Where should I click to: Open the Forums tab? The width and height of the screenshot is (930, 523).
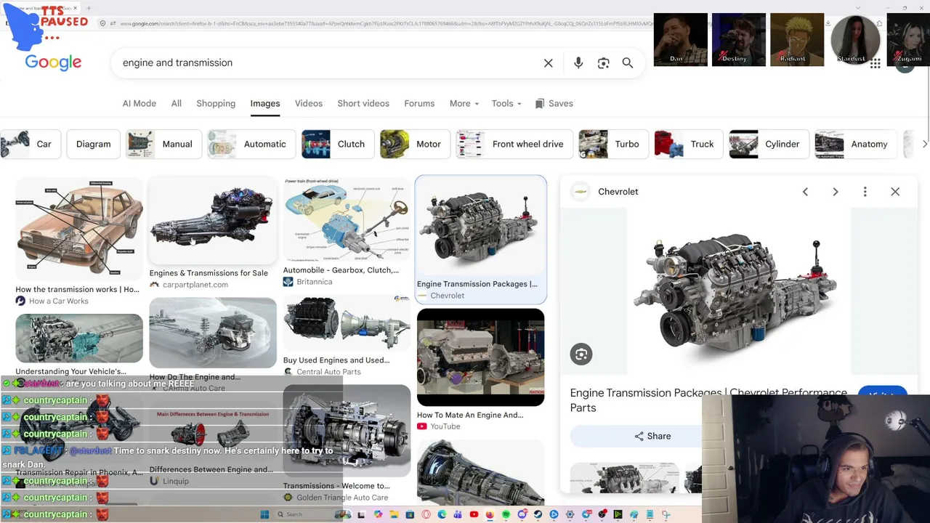(419, 104)
